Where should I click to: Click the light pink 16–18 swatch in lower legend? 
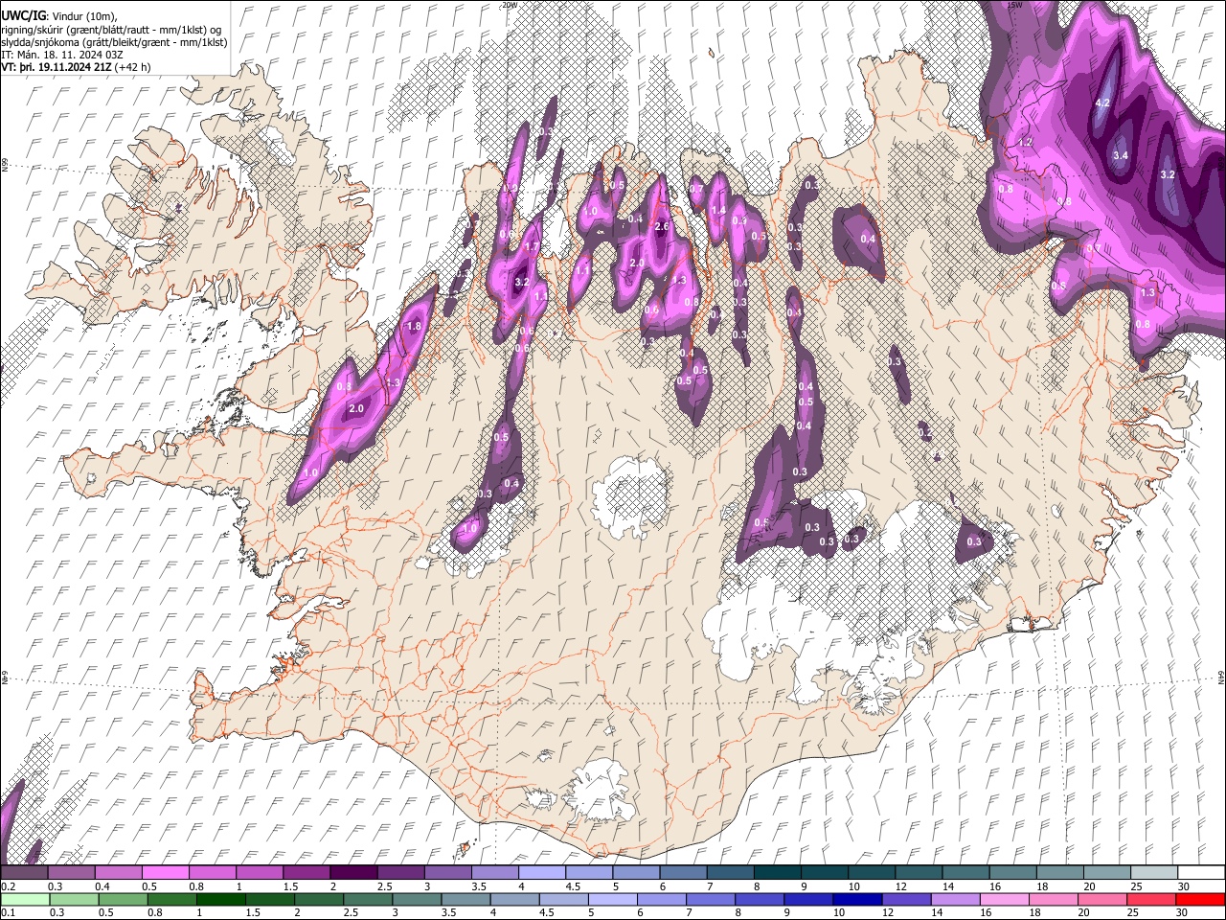(x=1005, y=899)
